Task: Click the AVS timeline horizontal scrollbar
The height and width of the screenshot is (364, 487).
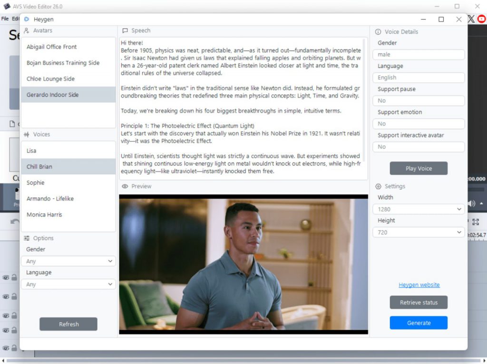Action: click(243, 360)
